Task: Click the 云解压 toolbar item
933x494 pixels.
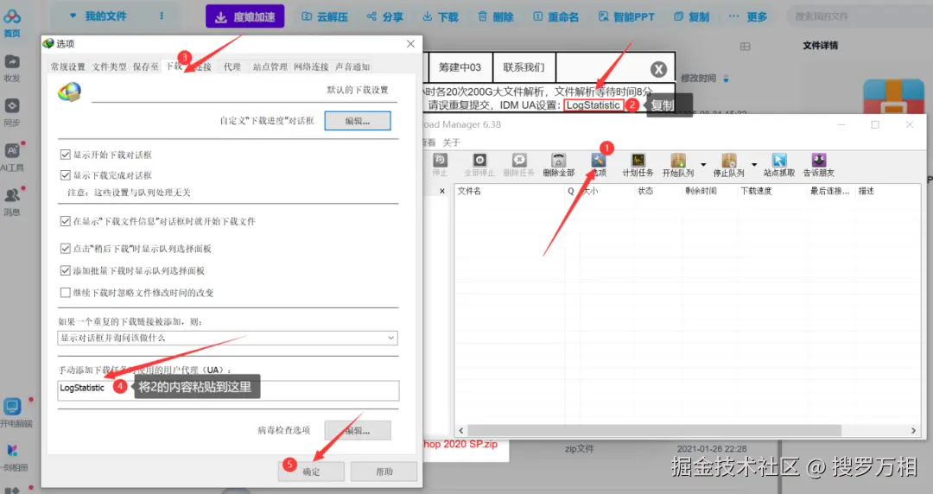Action: click(x=325, y=16)
